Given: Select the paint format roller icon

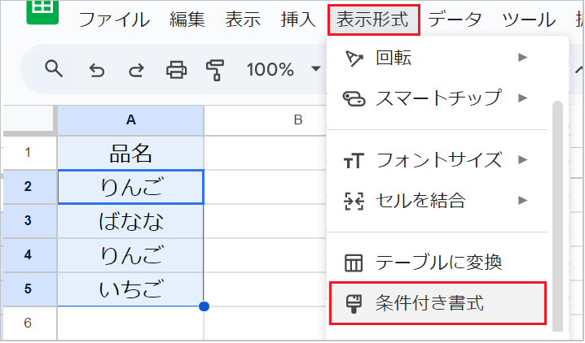Looking at the screenshot, I should 215,70.
